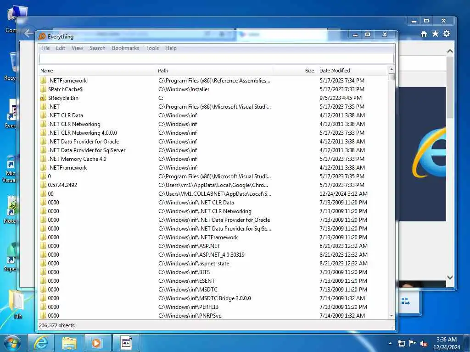
Task: Click Internet Explorer page scroll up arrow
Action: [x=450, y=51]
